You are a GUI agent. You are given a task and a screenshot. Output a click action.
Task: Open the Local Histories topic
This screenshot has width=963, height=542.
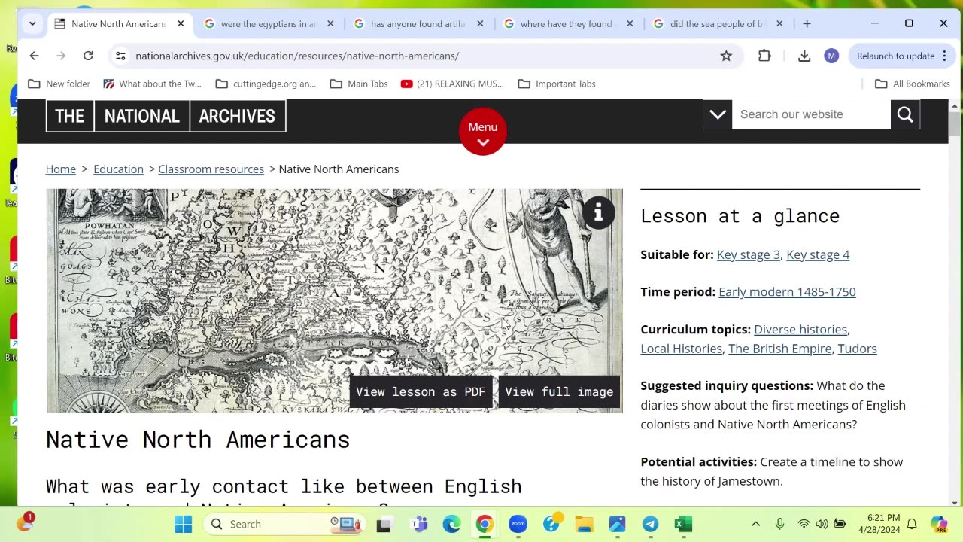681,349
